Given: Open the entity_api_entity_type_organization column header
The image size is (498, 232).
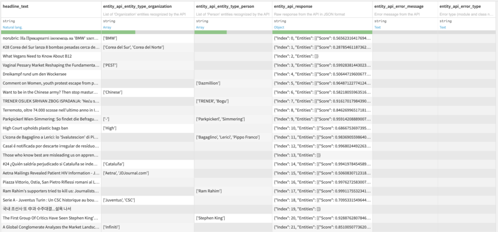Looking at the screenshot, I should click(137, 6).
